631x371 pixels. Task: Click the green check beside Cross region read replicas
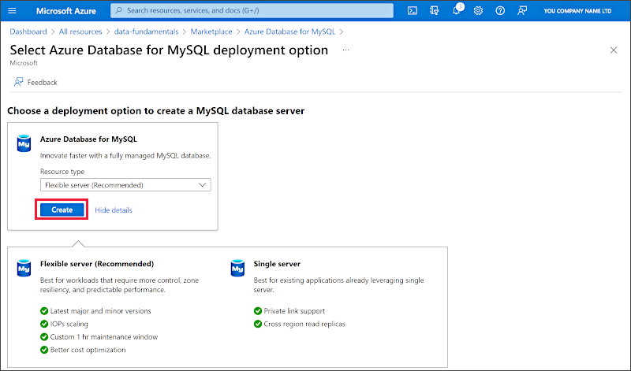(x=258, y=324)
